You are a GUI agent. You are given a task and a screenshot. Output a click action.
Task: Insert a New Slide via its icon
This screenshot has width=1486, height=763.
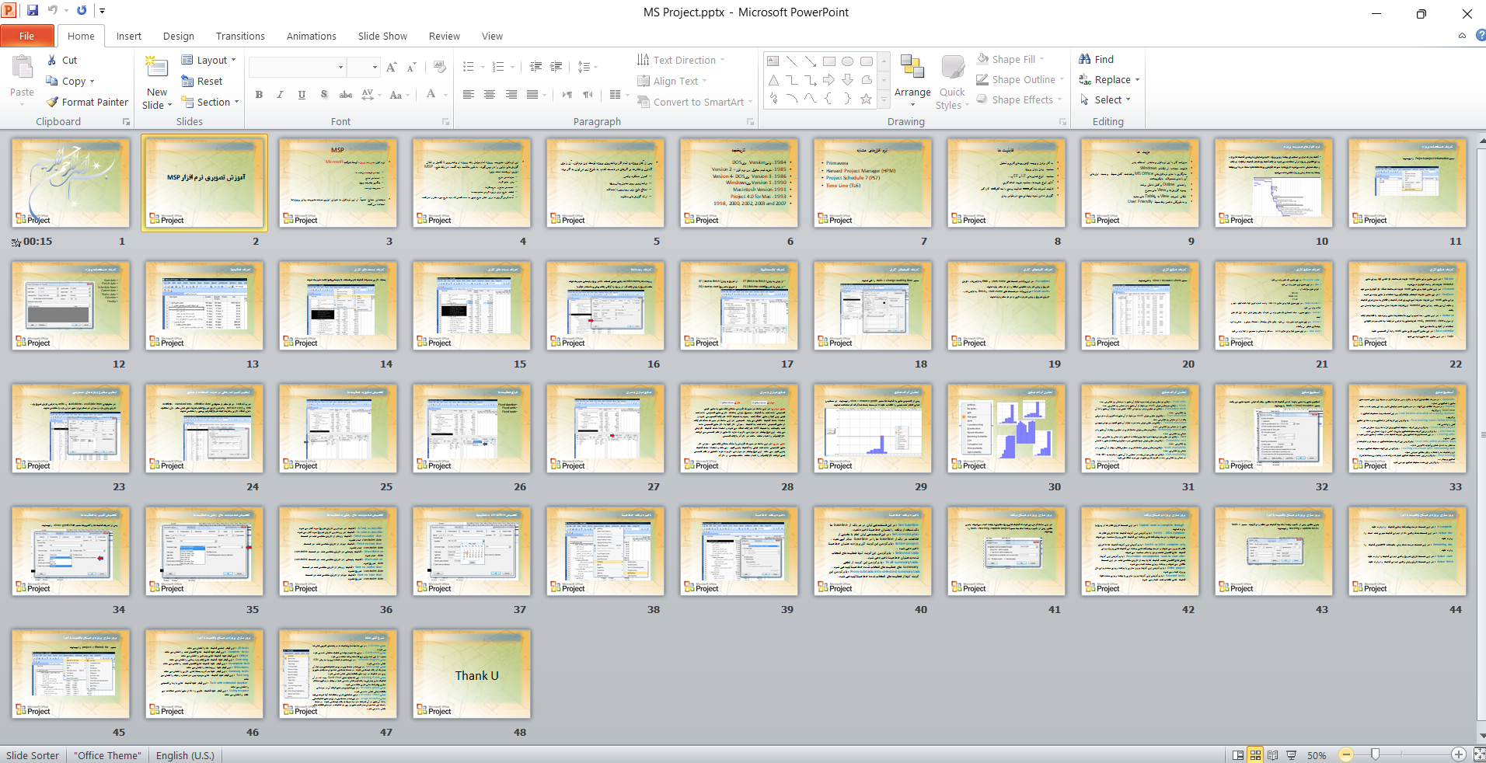157,68
